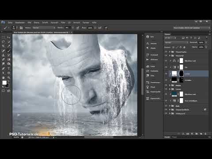
Task: Select the Lasso tool
Action: 3,42
